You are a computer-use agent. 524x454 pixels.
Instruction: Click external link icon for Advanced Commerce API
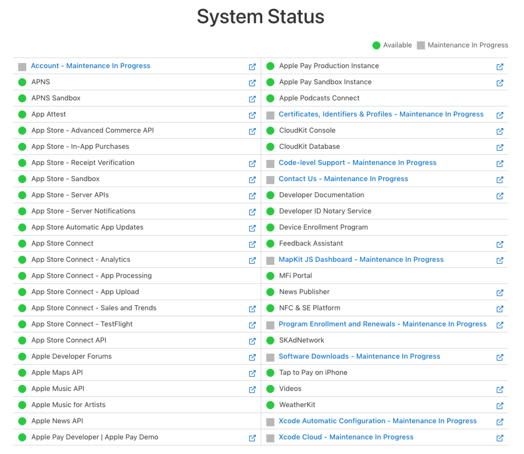tap(252, 131)
